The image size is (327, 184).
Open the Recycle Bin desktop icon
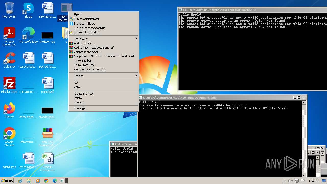point(9,10)
